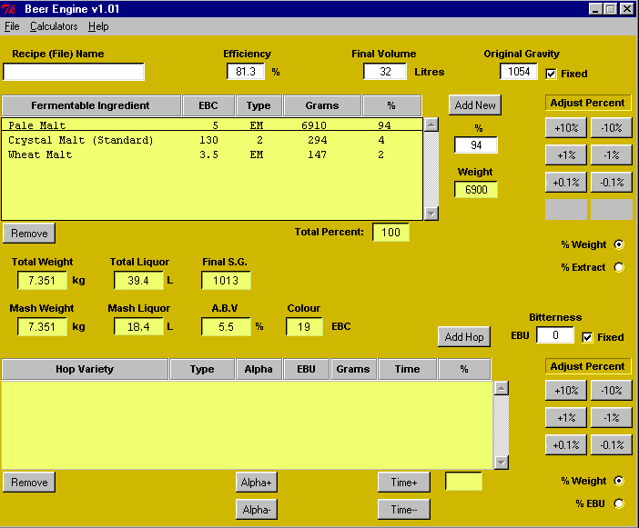This screenshot has height=528, width=639.
Task: Decrease fermentable percent by -1%
Action: pyautogui.click(x=612, y=155)
